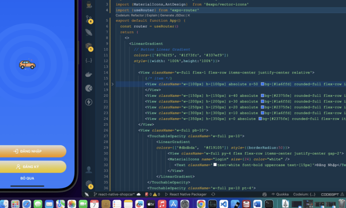This screenshot has height=208, width=346.
Task: Open color swatch for bg-[#1a6ffd] on line 21
Action: pyautogui.click(x=262, y=101)
